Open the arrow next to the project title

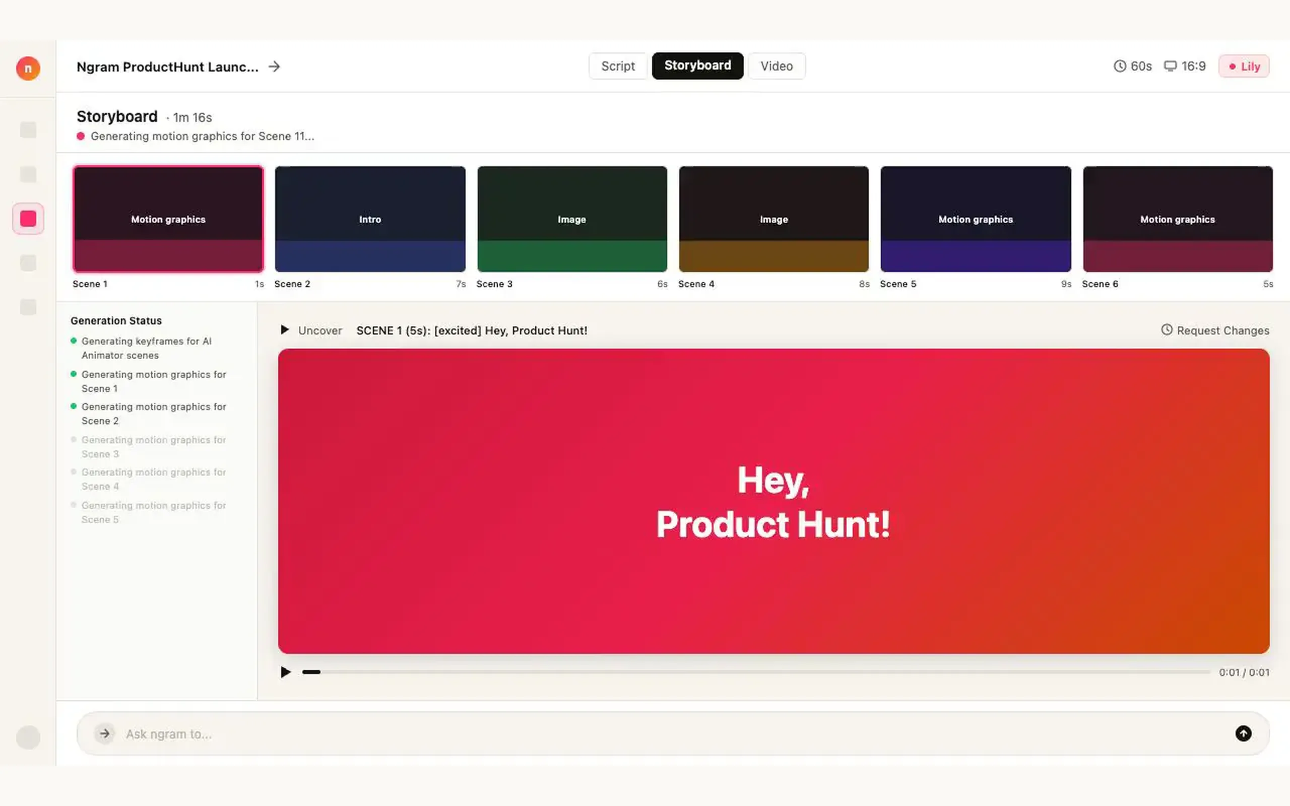click(274, 66)
